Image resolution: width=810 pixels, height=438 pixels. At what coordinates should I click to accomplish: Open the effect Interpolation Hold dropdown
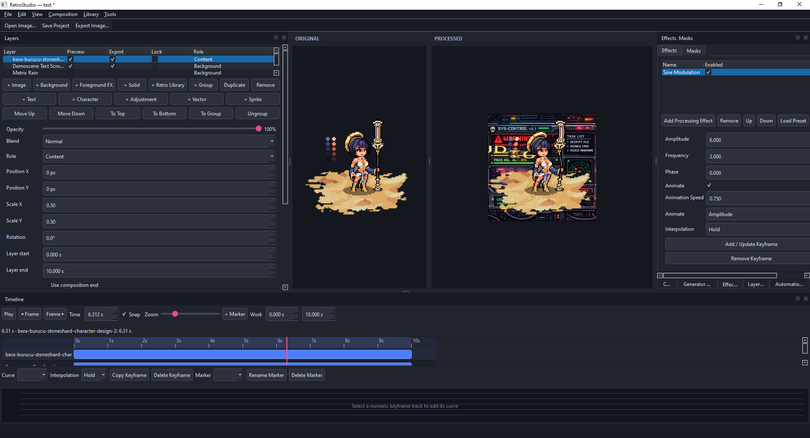(x=758, y=230)
